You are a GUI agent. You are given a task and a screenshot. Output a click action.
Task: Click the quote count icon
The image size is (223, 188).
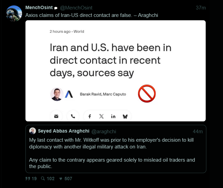(27, 179)
